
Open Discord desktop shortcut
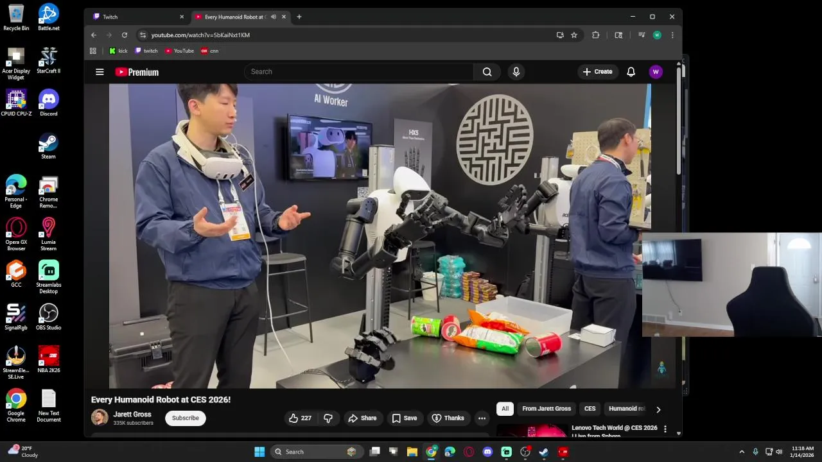[x=49, y=103]
